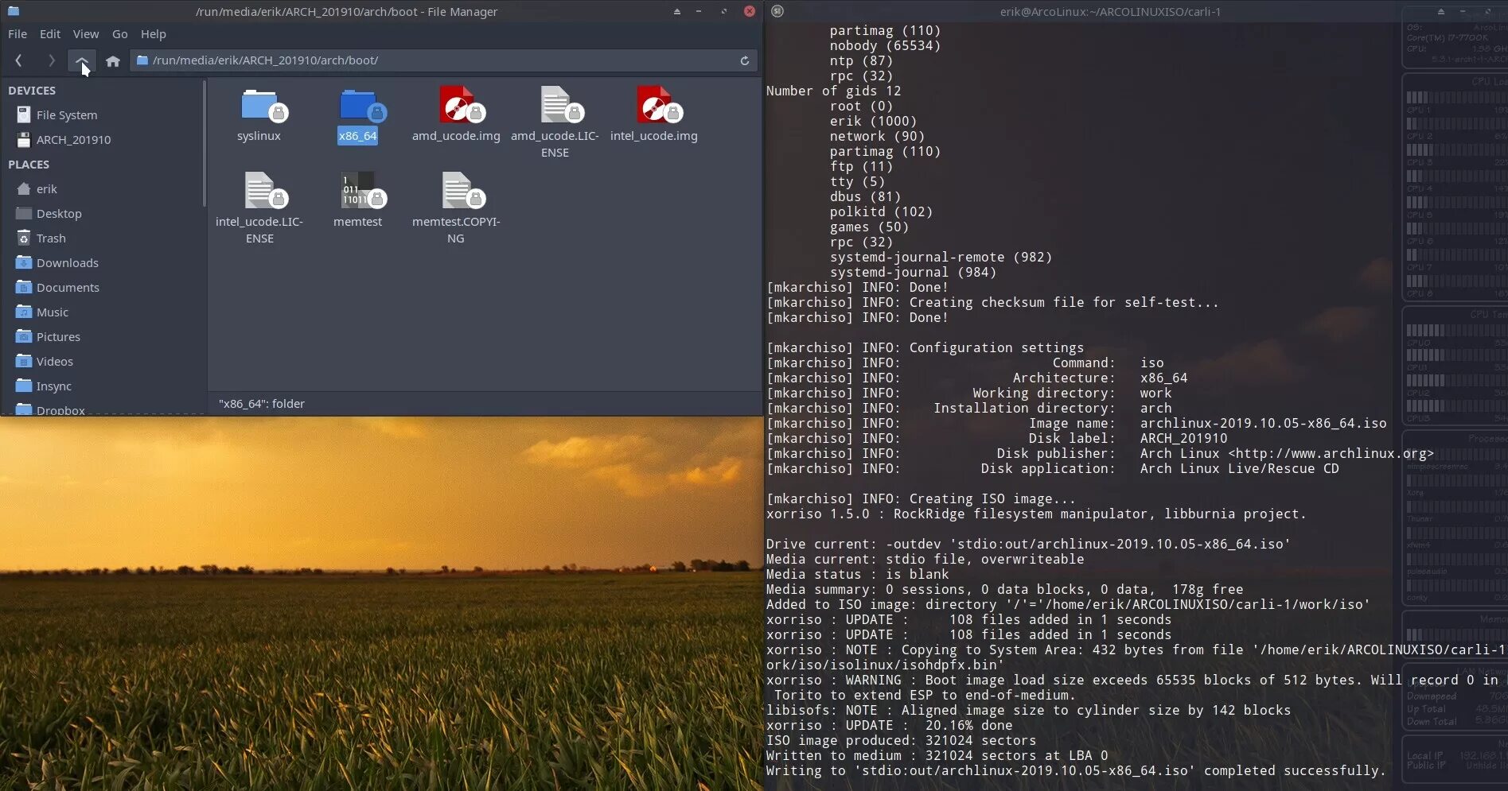
Task: Click the sidebar vertical scrollbar
Action: 205,143
